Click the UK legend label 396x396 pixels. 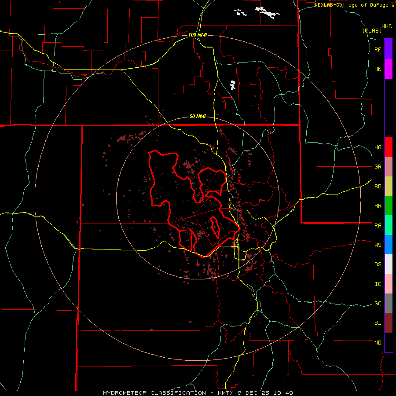click(378, 69)
